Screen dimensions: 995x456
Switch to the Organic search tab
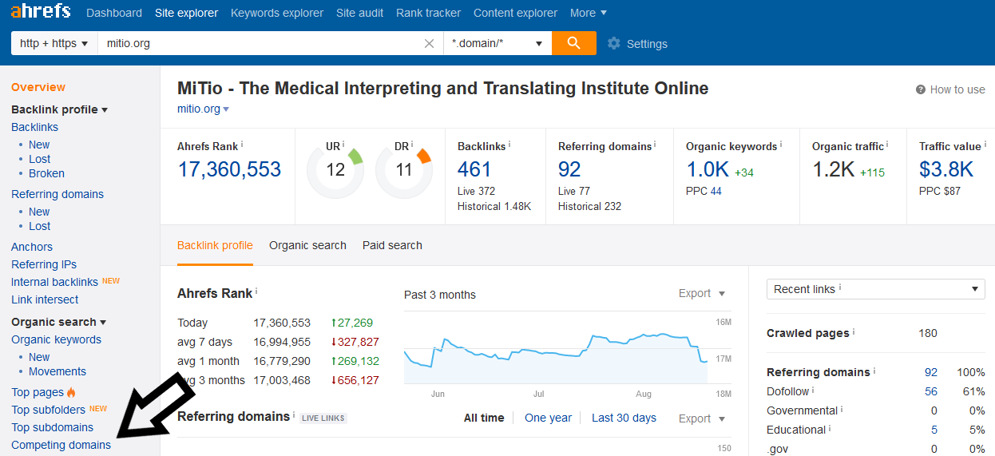[x=307, y=245]
